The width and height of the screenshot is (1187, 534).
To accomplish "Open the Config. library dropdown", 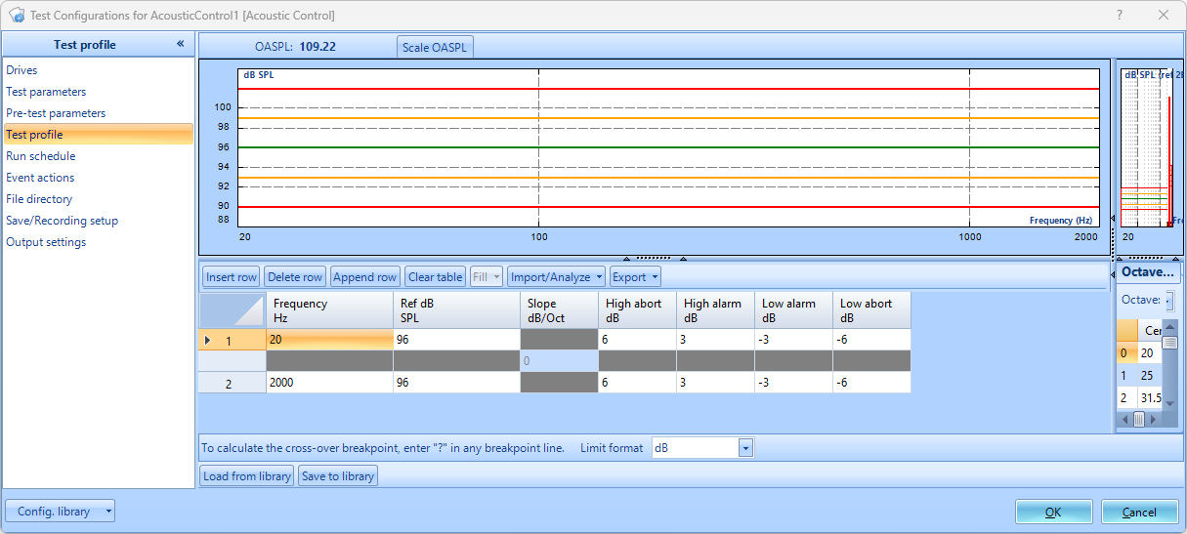I will [x=61, y=512].
